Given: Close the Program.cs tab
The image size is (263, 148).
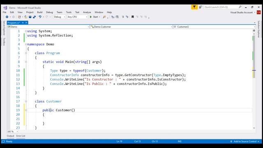Looking at the screenshot, I should [26, 23].
